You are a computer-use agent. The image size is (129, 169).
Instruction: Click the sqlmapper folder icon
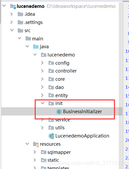click(44, 152)
